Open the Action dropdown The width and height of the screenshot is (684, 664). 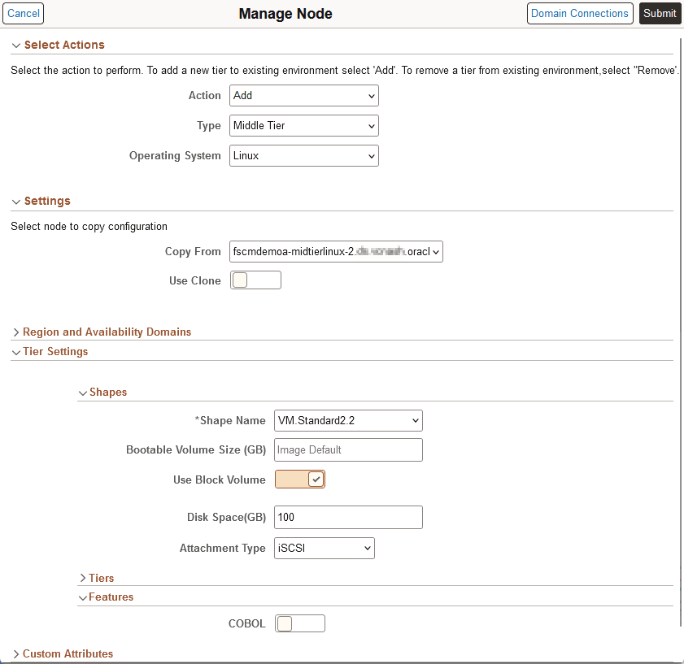303,95
